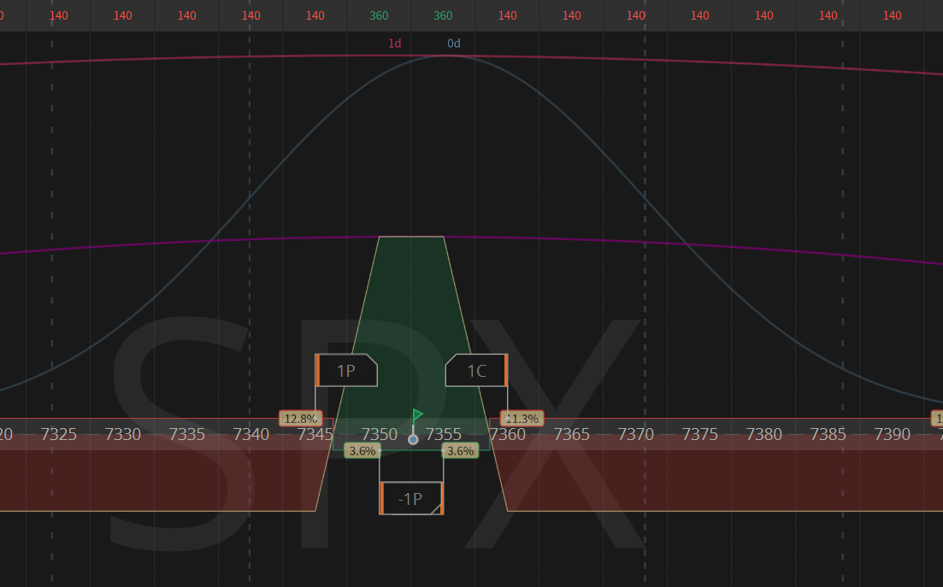
Task: Click the 3.6% label beneath 7350
Action: point(362,450)
